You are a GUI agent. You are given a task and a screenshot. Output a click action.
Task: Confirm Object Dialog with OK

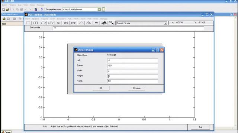pos(101,88)
